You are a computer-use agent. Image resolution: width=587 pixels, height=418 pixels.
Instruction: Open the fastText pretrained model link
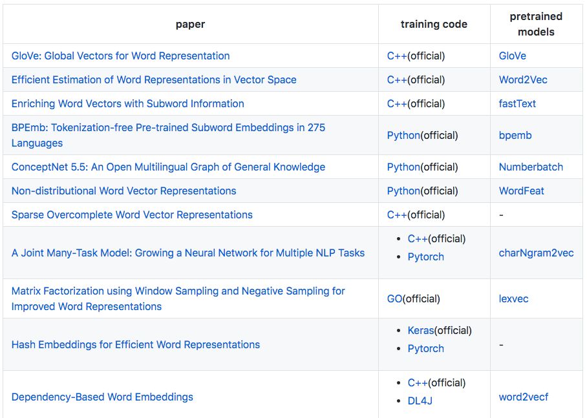point(517,103)
